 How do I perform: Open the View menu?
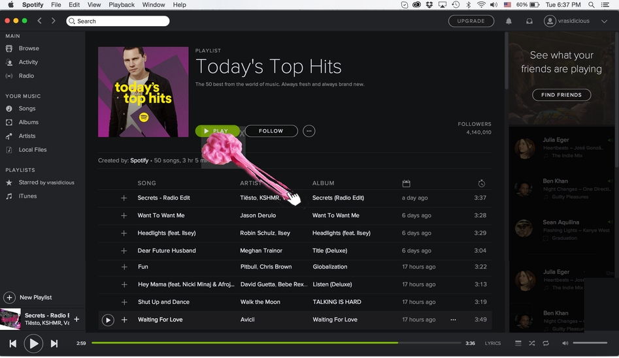click(x=94, y=5)
